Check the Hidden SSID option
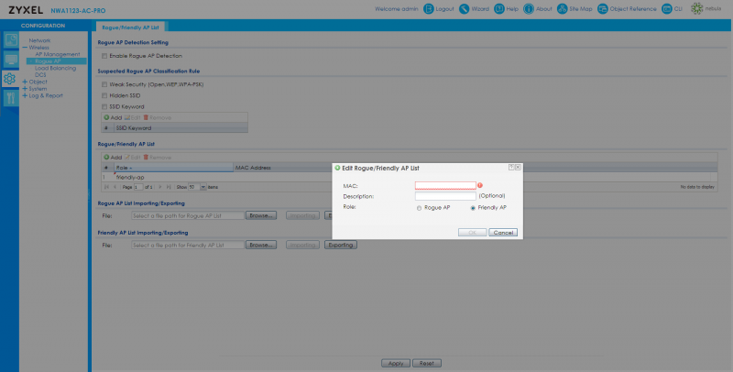This screenshot has width=733, height=372. pos(104,96)
